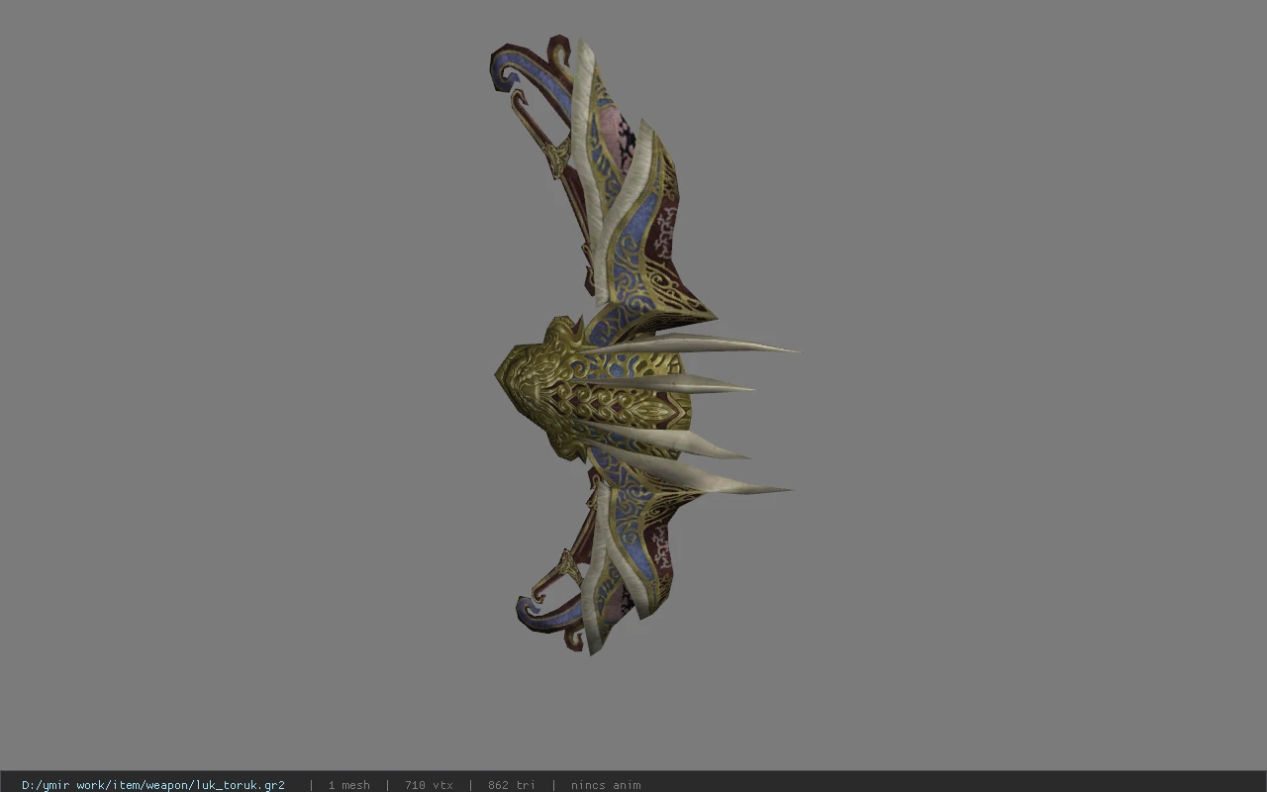Click the file path luk_toruk.gr2 in status bar
This screenshot has height=792, width=1267.
coord(153,785)
